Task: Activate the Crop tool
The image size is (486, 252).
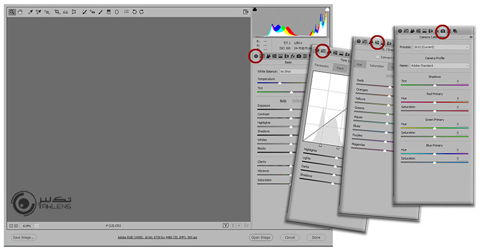Action: [x=57, y=12]
